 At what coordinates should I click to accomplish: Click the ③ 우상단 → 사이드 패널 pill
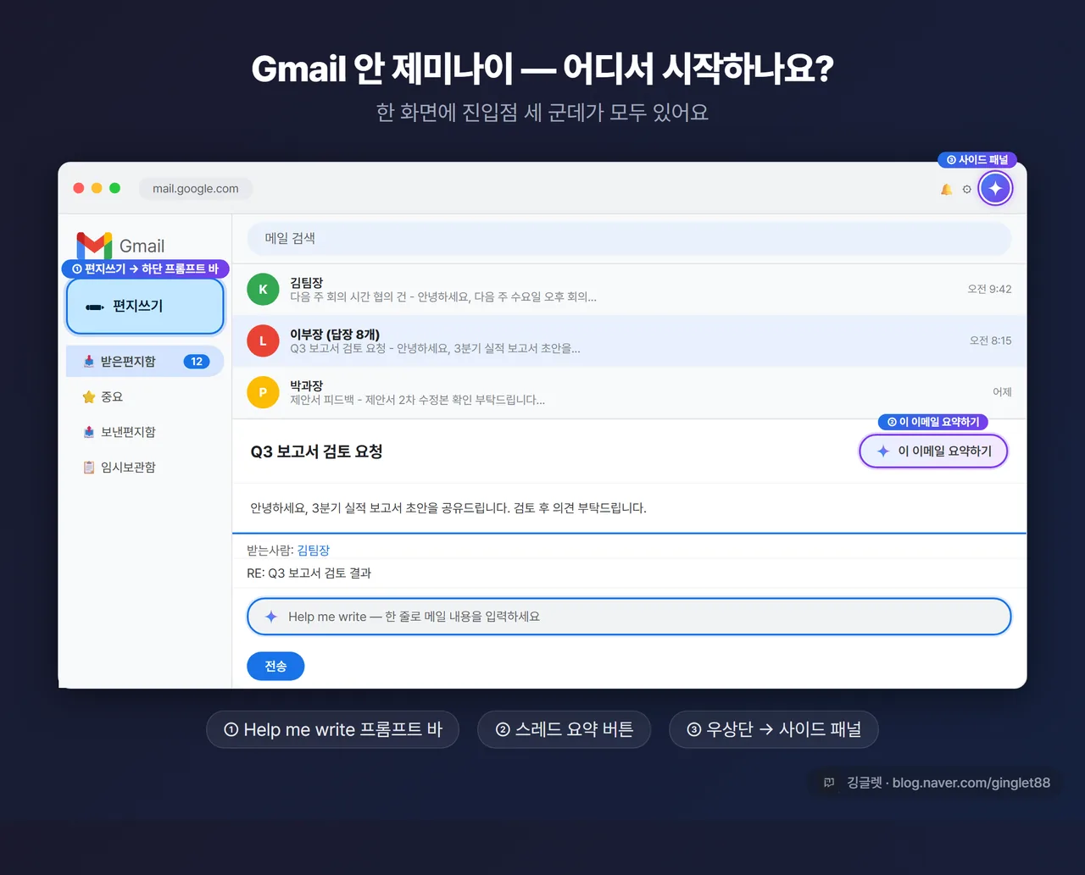[773, 729]
